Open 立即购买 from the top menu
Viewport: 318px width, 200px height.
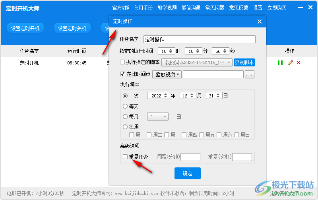(x=277, y=8)
